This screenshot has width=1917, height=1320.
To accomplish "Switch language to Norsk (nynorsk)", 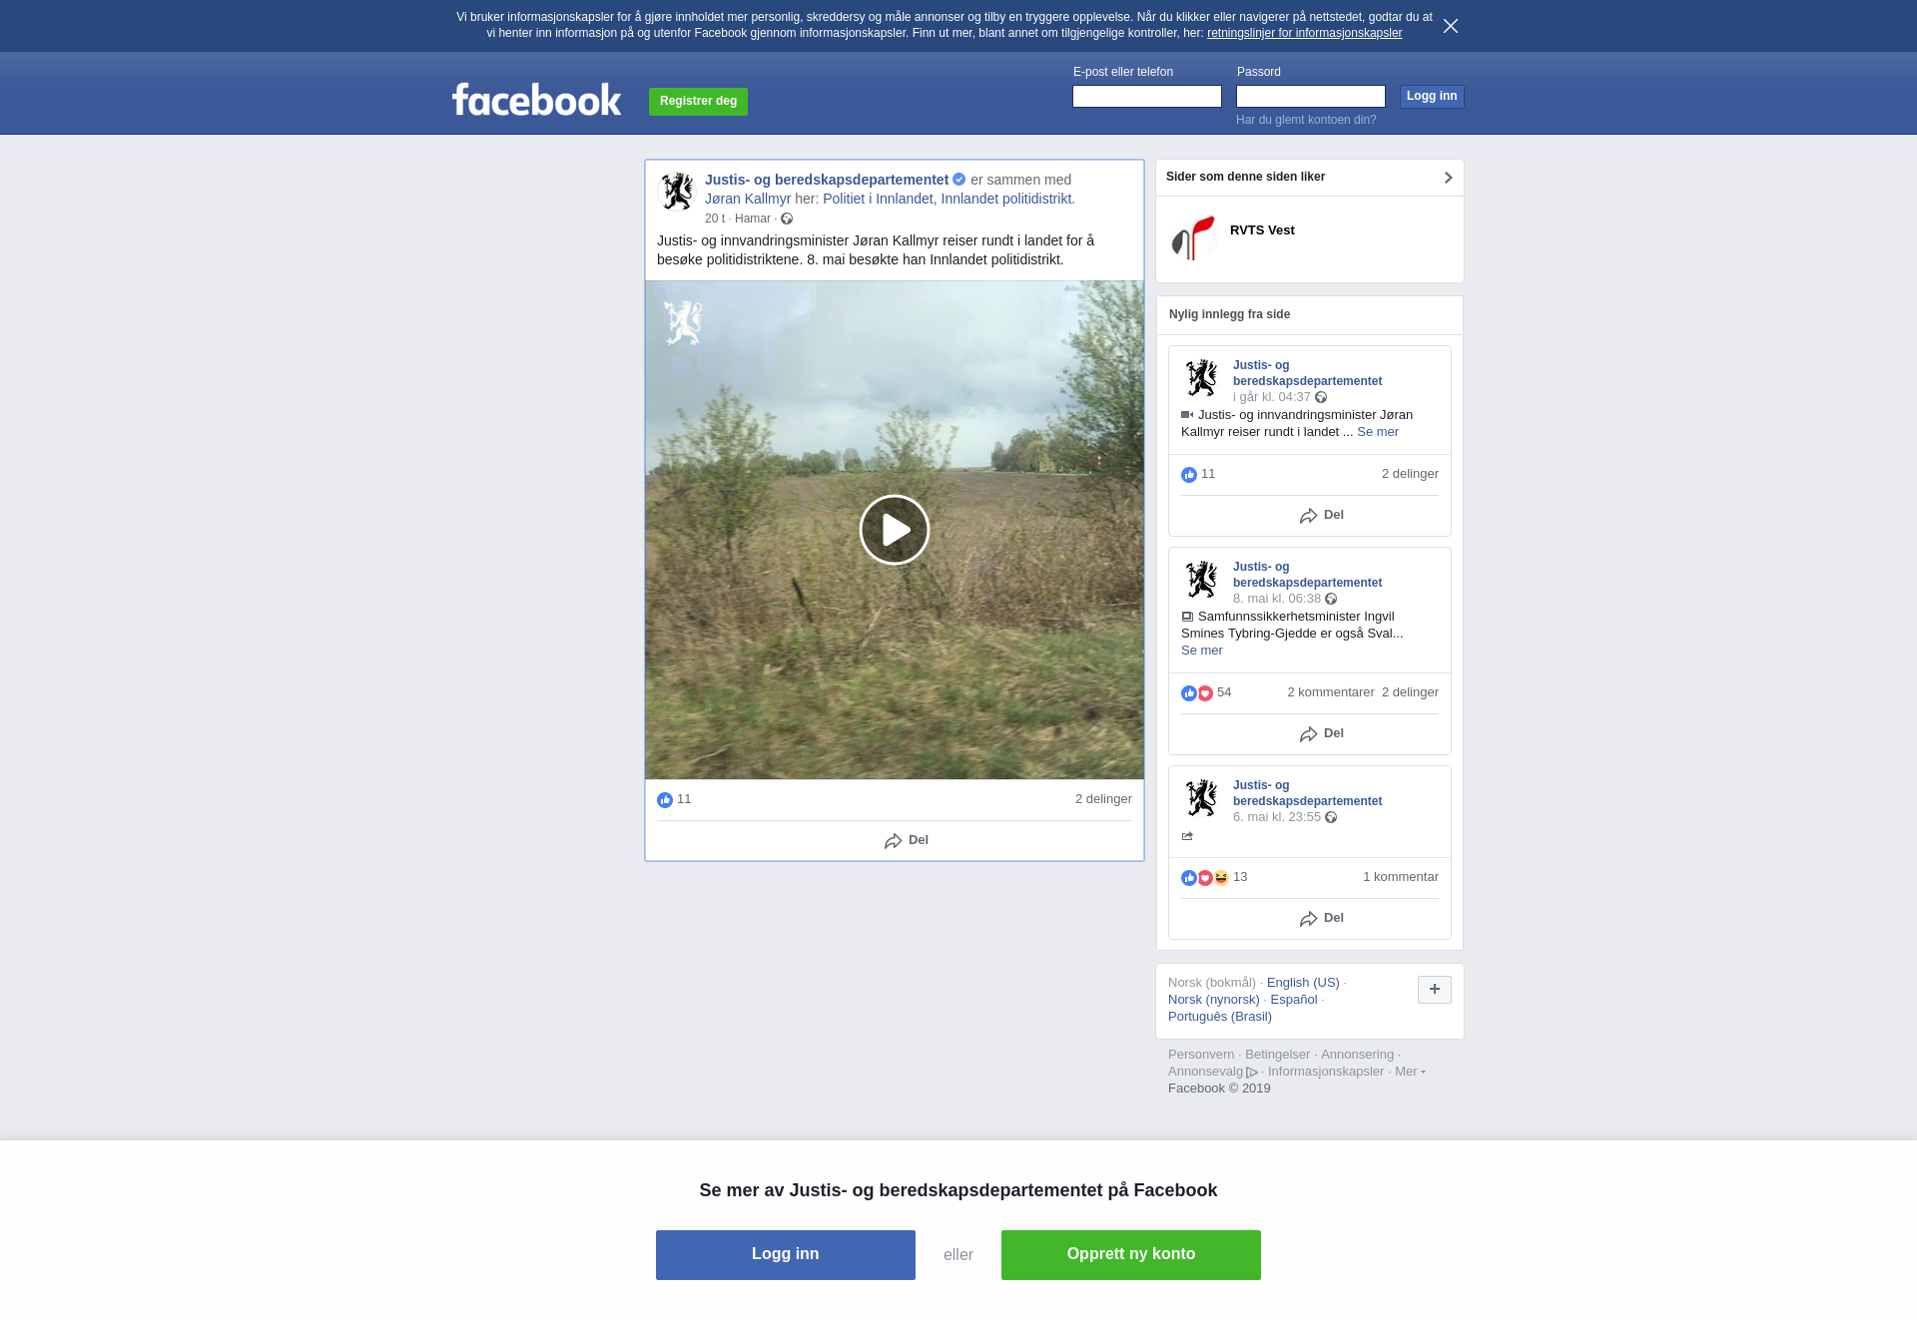I will click(x=1214, y=1000).
